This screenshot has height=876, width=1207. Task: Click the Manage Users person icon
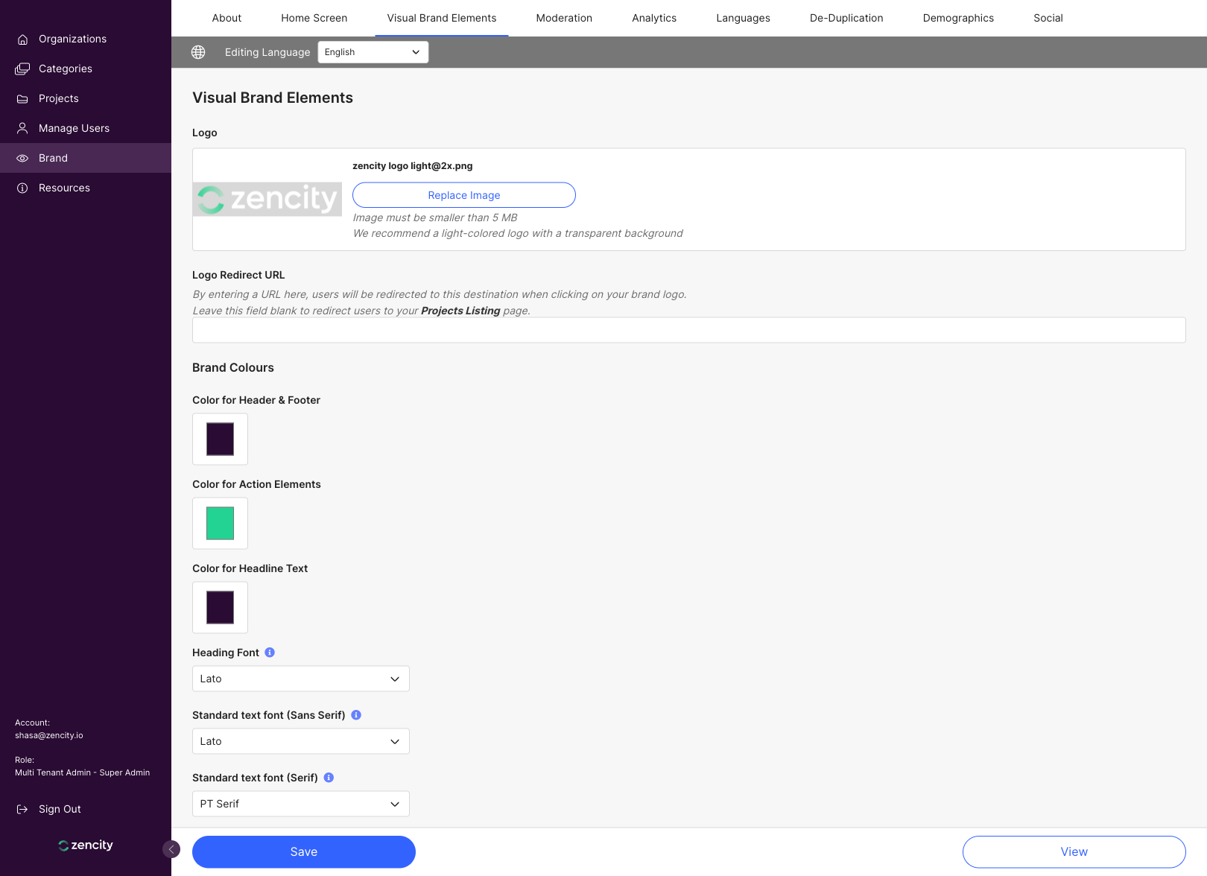tap(22, 128)
